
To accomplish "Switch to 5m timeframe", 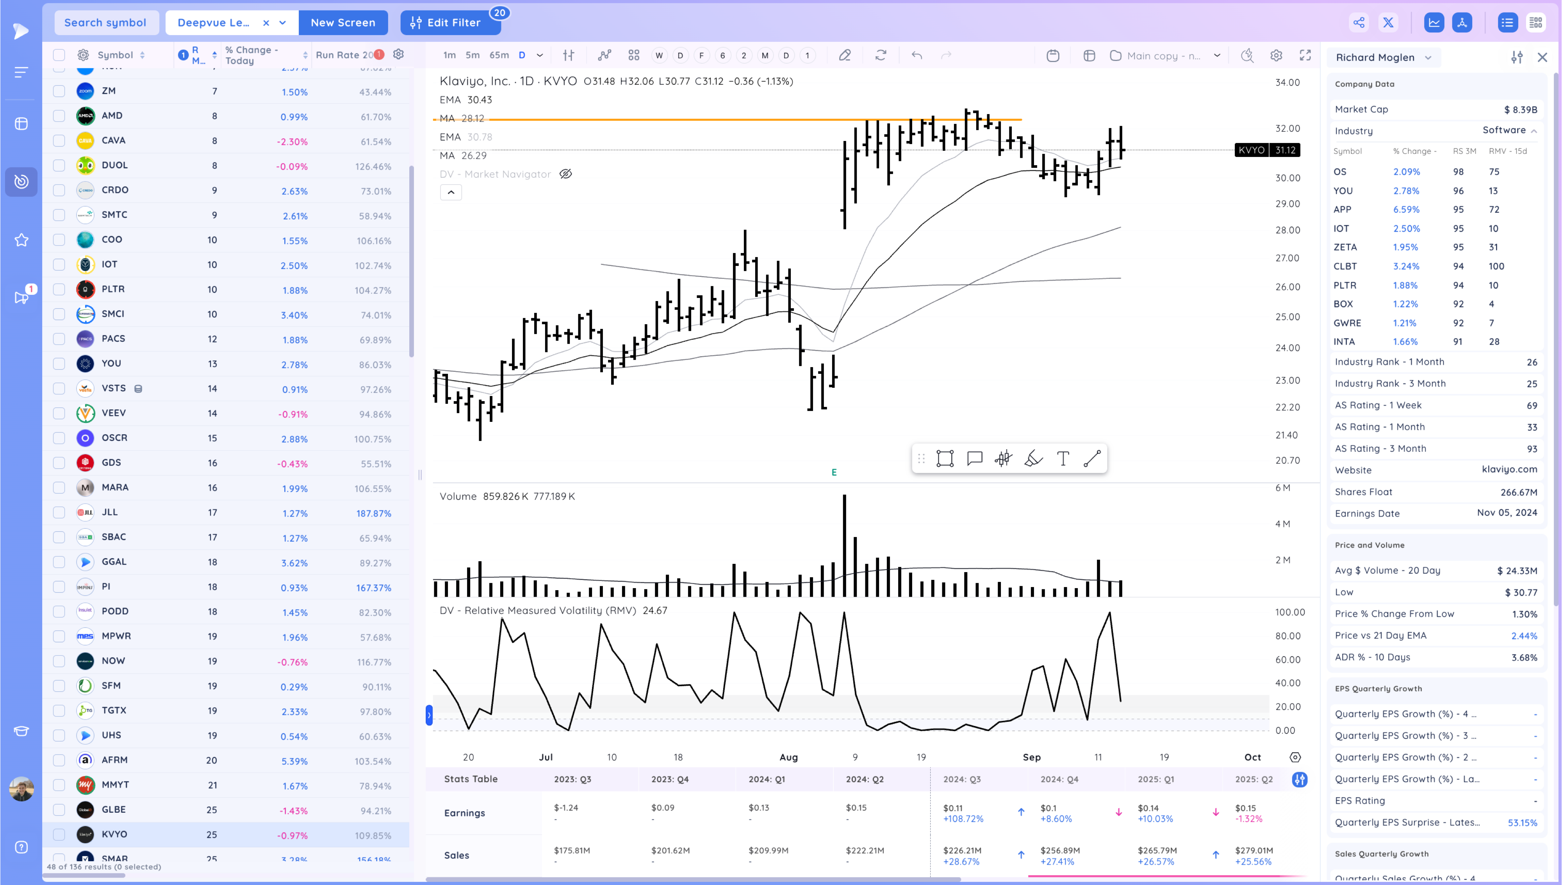I will click(x=472, y=55).
